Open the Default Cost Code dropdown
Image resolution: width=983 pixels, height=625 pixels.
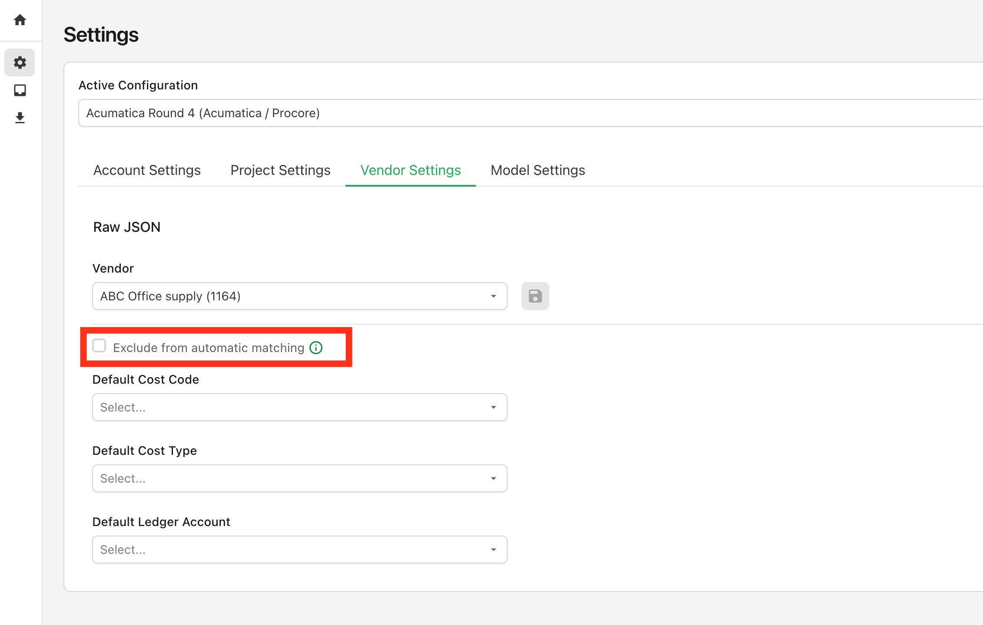pyautogui.click(x=299, y=407)
